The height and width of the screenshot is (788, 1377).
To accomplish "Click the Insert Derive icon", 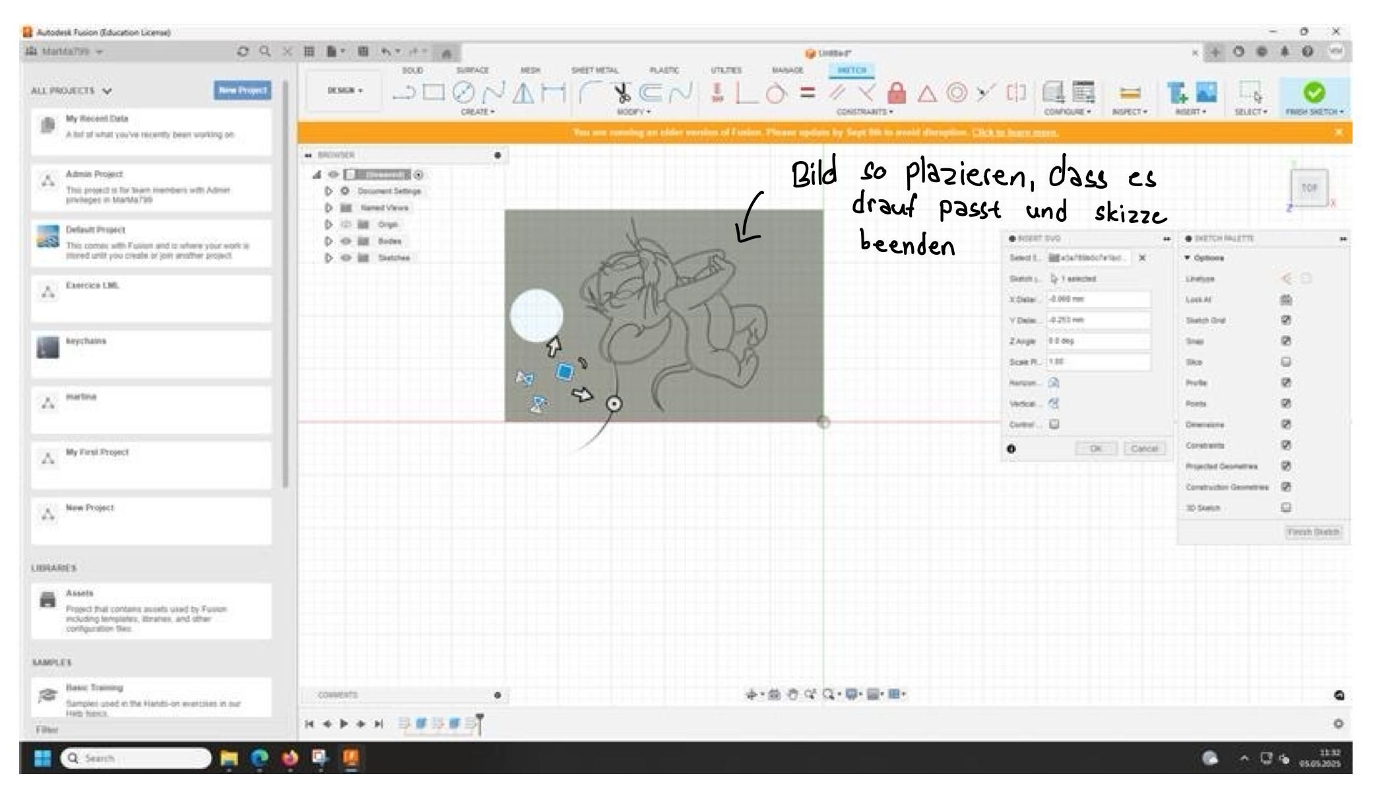I will tap(1176, 92).
